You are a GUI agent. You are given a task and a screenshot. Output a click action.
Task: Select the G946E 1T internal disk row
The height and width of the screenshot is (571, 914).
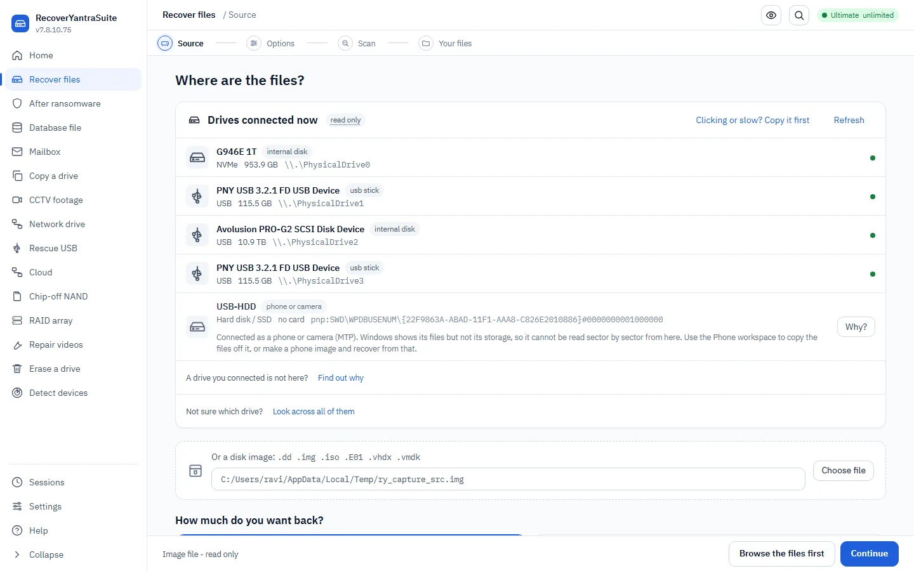(x=531, y=157)
